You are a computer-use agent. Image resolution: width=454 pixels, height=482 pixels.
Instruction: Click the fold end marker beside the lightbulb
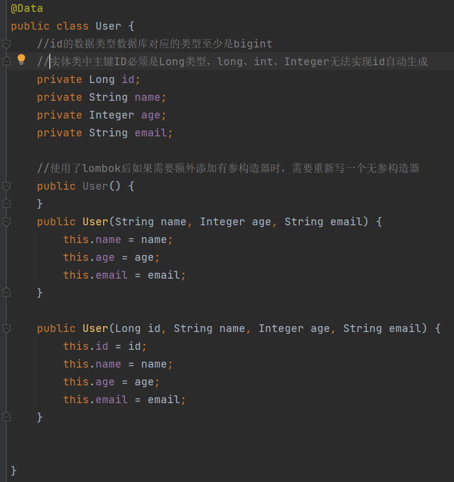click(x=7, y=62)
